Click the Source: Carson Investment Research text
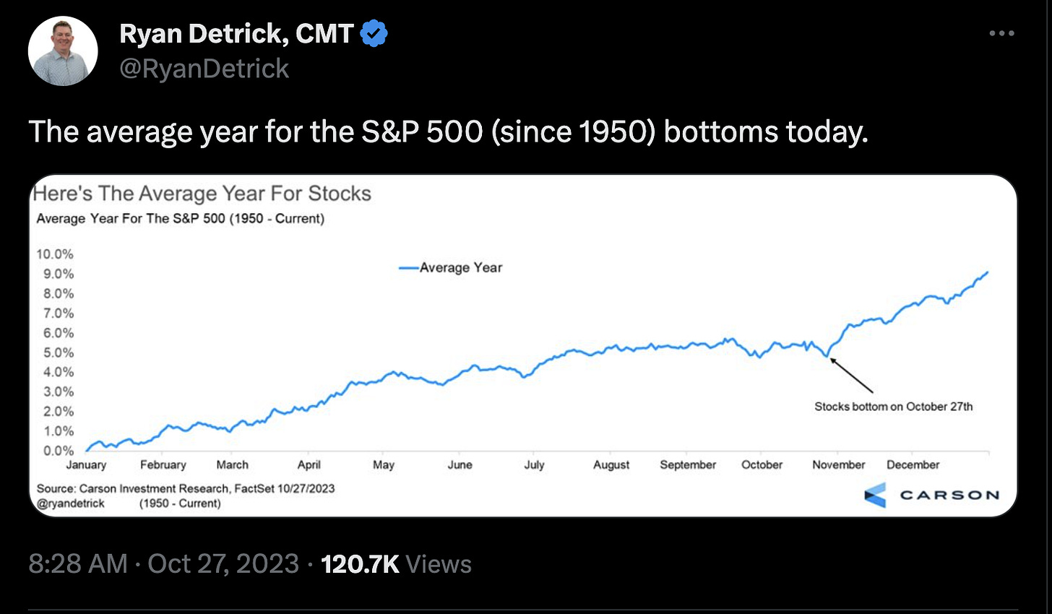This screenshot has height=614, width=1052. click(x=186, y=488)
